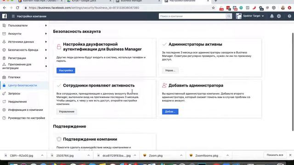Click the Запросы sidebar icon

(x=4, y=93)
